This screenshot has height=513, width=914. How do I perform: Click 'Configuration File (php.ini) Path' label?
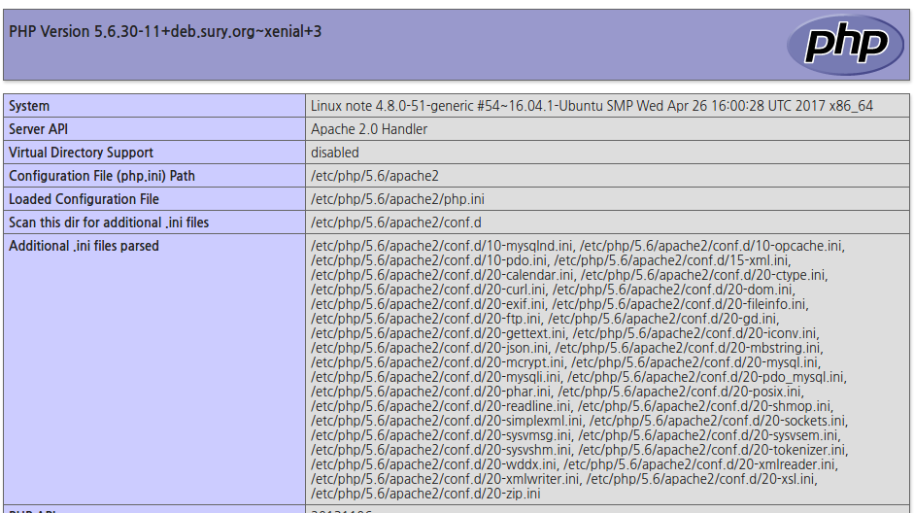point(101,176)
